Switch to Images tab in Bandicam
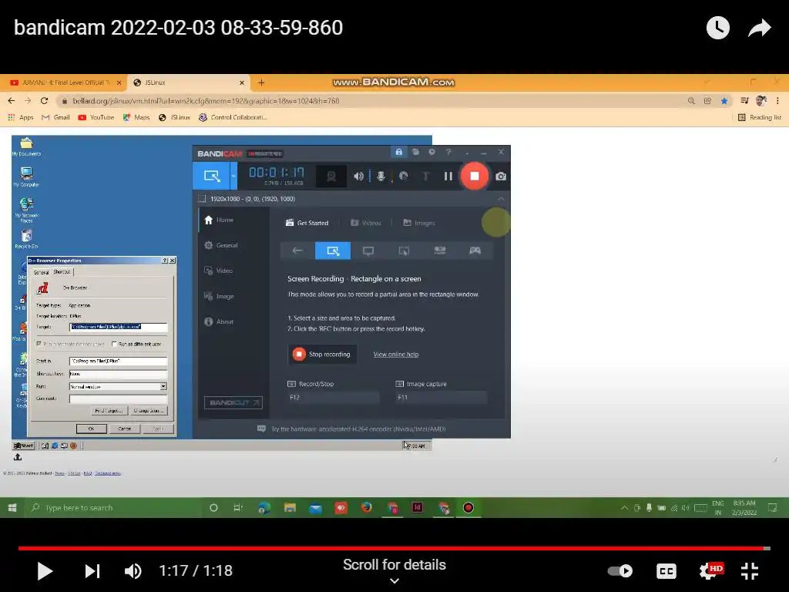 click(x=418, y=223)
